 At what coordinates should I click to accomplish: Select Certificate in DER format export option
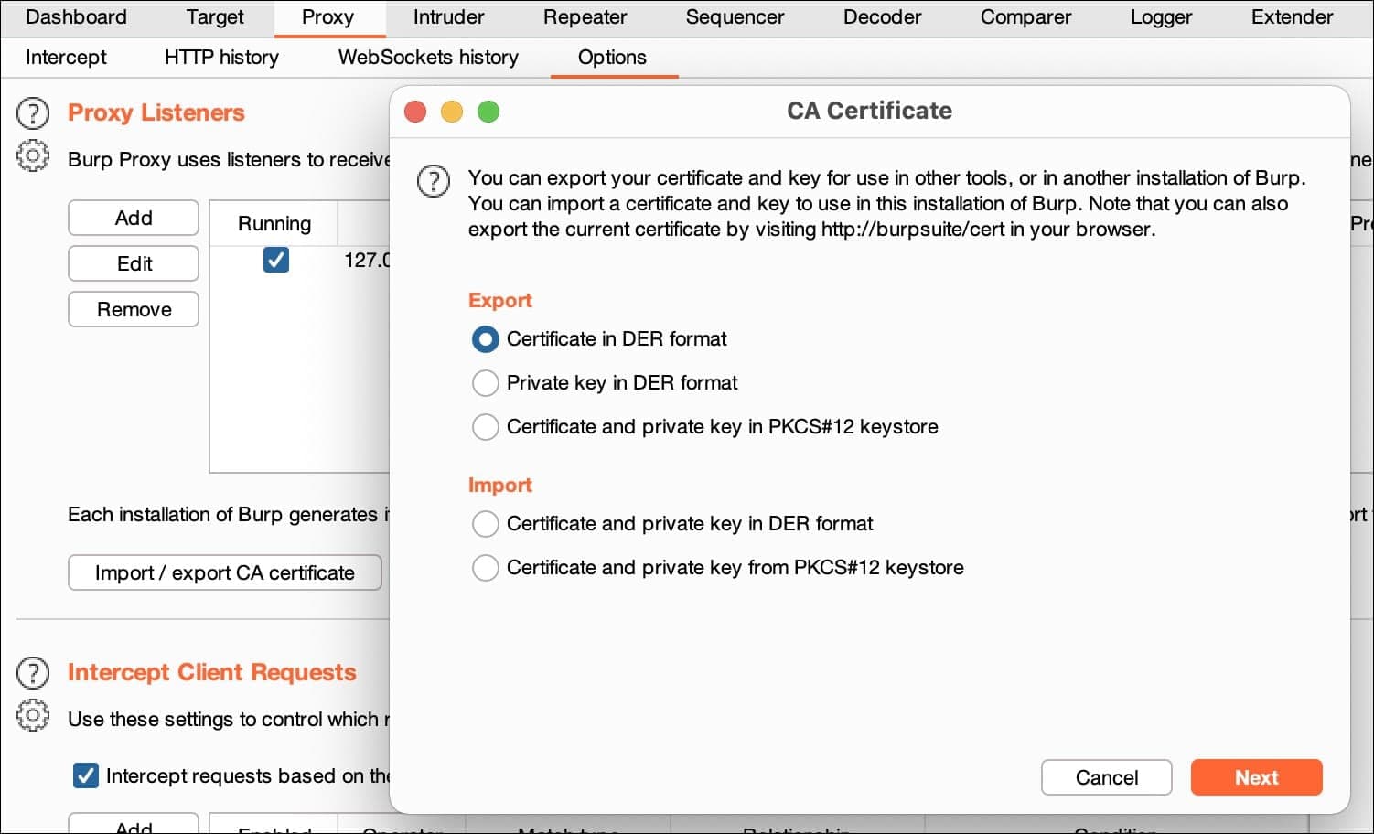(485, 339)
